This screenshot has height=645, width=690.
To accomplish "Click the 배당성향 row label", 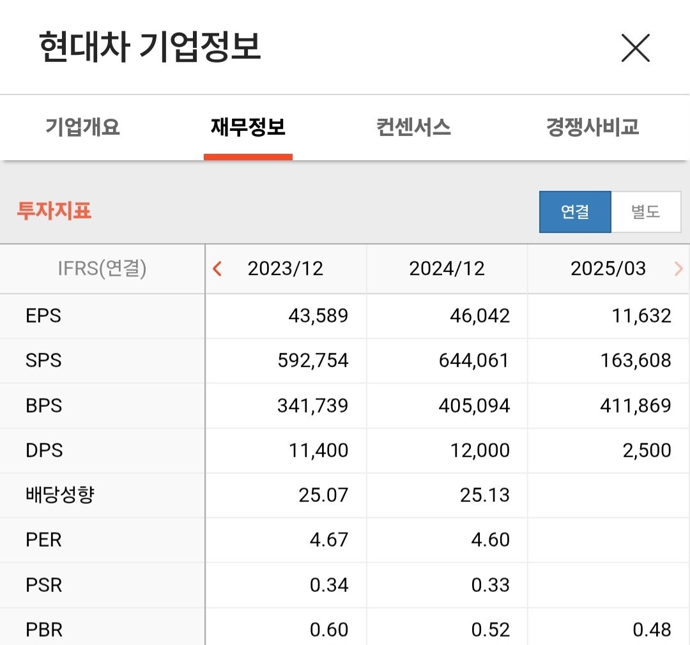I will [60, 494].
